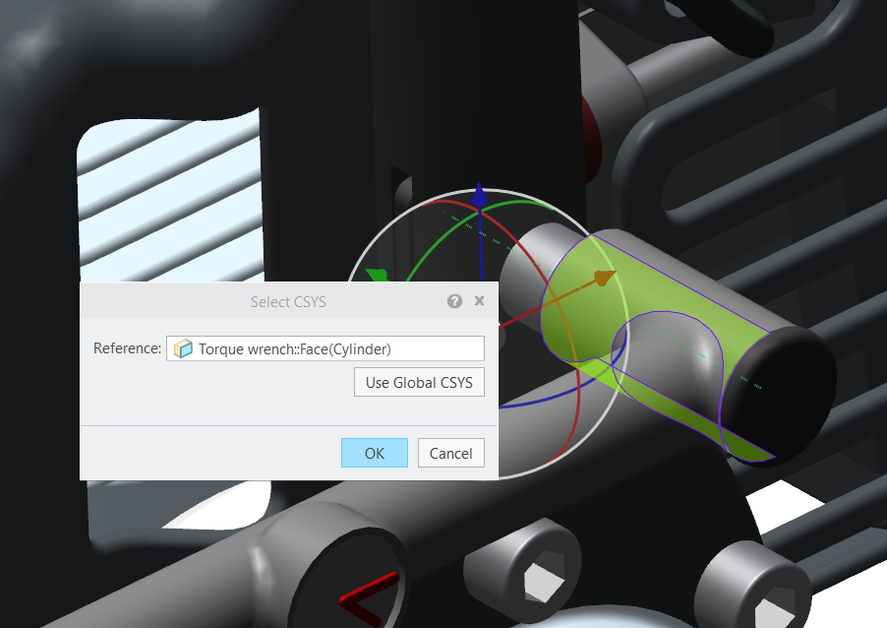Click the Select CSYS dialog title bar
Viewport: 887px width, 628px height.
click(288, 302)
